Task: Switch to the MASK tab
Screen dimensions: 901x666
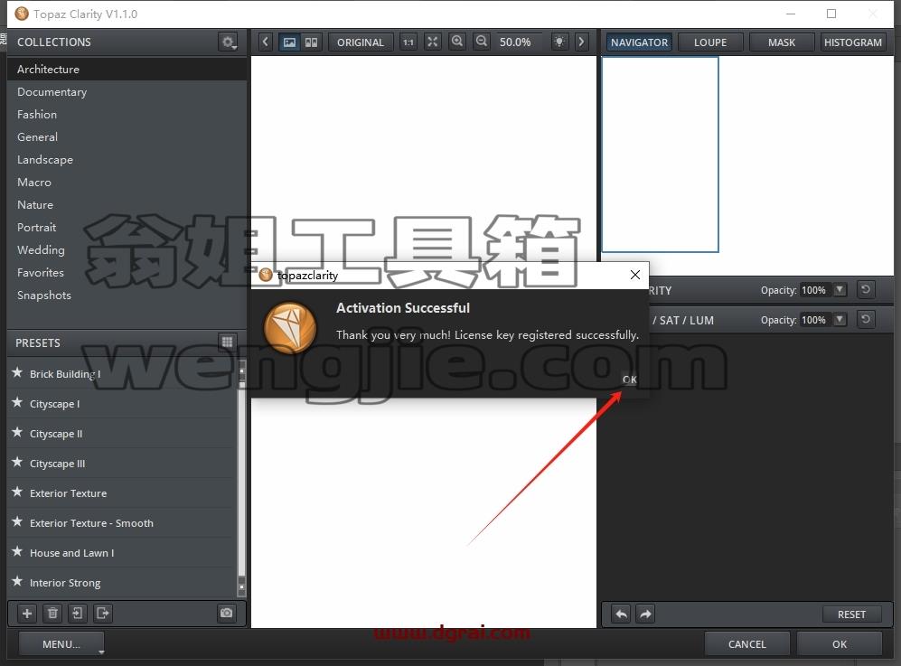Action: (782, 42)
